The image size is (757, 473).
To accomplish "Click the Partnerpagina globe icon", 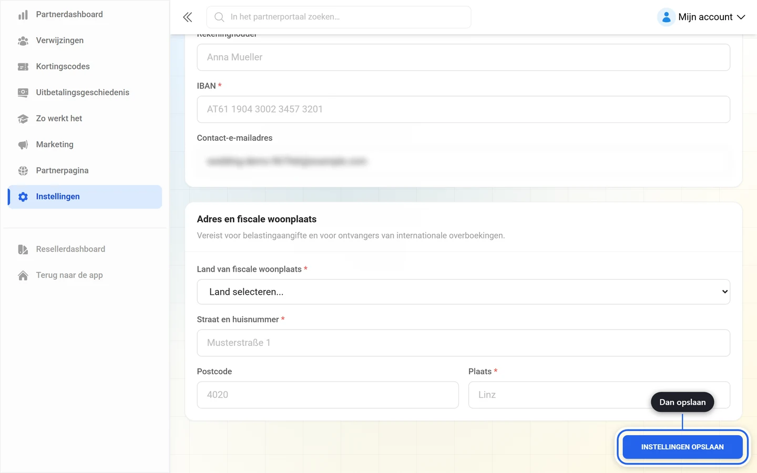I will click(x=23, y=171).
